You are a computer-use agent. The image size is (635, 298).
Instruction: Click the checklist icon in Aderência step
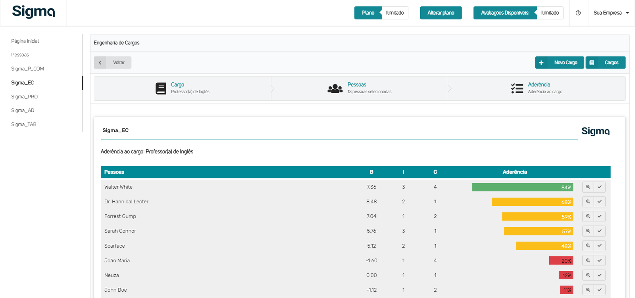[517, 88]
